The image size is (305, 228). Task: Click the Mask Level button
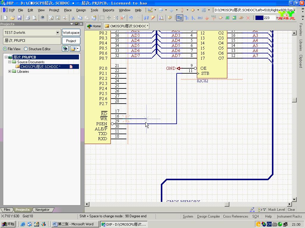(276, 210)
